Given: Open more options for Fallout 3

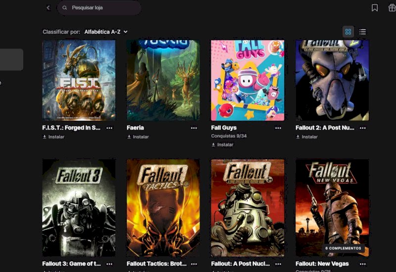Looking at the screenshot, I should click(109, 264).
